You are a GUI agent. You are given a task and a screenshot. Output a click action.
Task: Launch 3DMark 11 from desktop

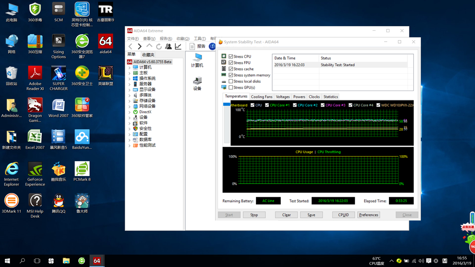point(11,205)
